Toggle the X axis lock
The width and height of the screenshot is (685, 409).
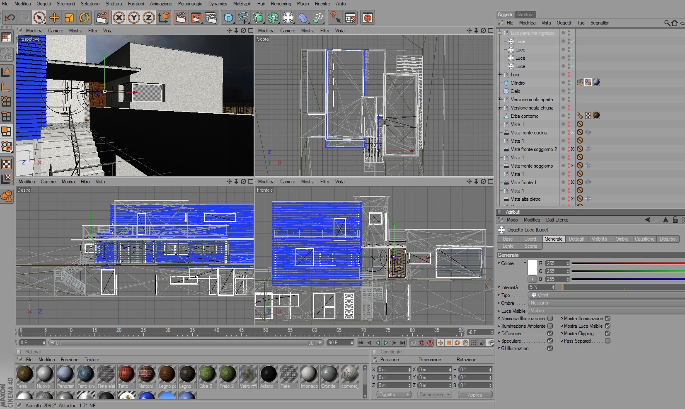pos(119,18)
